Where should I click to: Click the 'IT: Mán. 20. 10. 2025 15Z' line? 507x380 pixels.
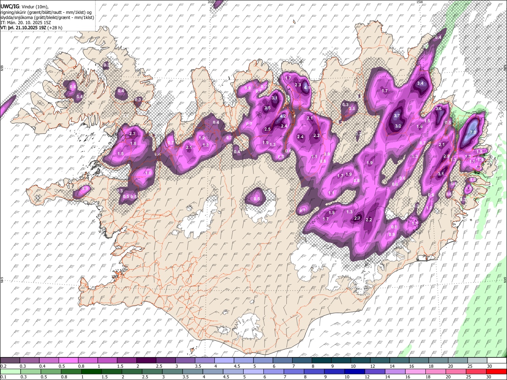[x=26, y=23]
